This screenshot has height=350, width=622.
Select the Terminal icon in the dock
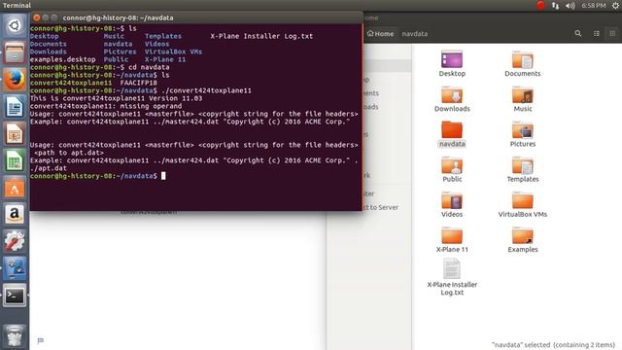(x=15, y=296)
